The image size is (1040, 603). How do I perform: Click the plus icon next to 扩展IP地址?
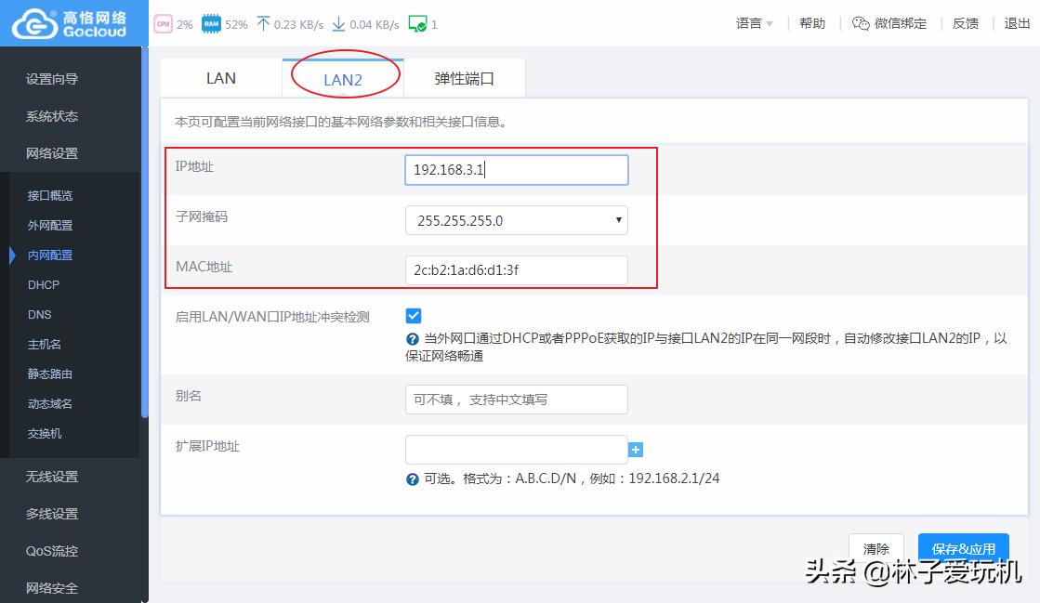coord(636,449)
